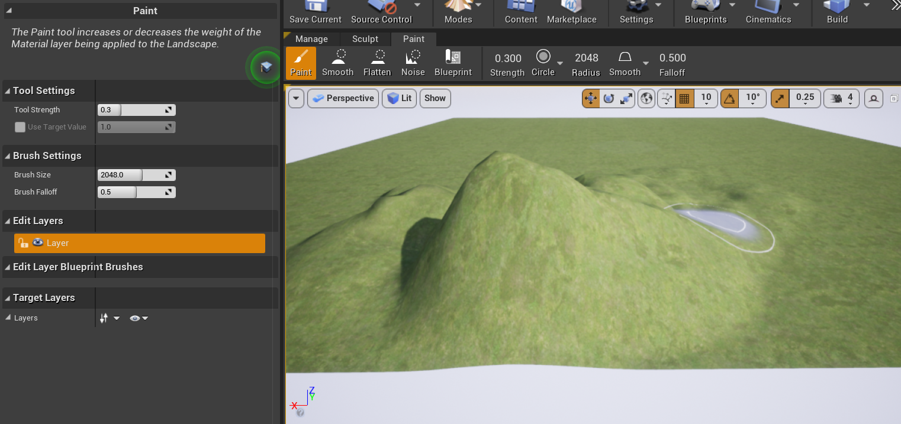Click the Blueprints toolbar button

click(705, 12)
